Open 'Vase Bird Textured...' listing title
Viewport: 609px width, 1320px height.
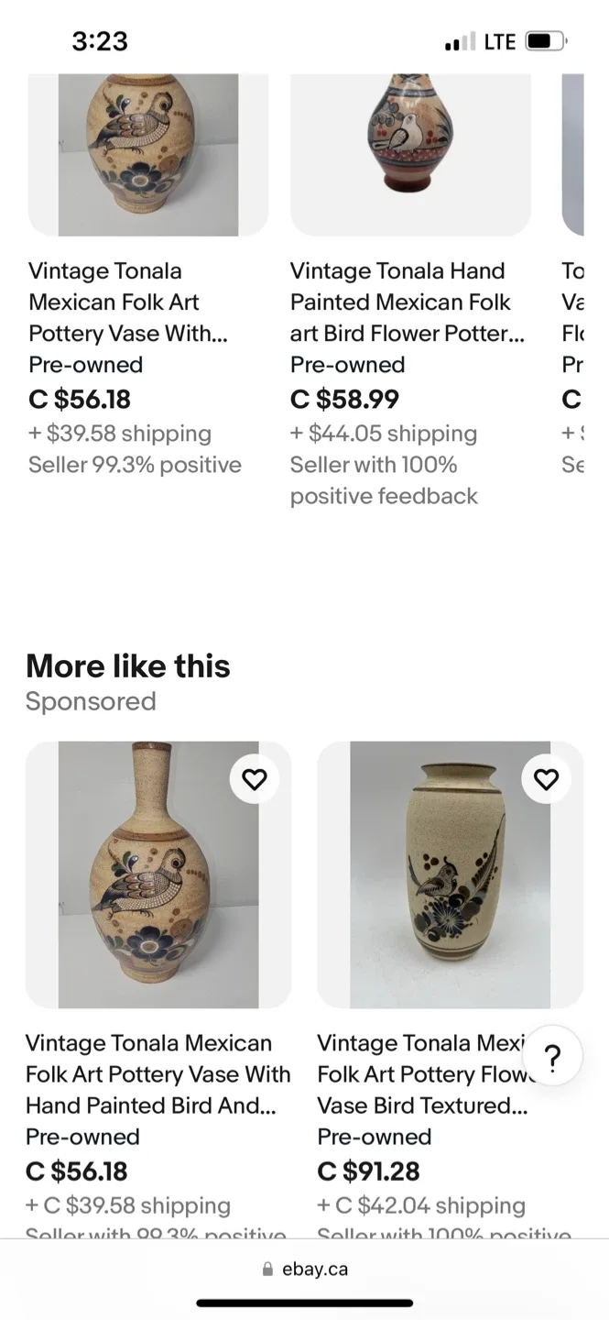421,1074
